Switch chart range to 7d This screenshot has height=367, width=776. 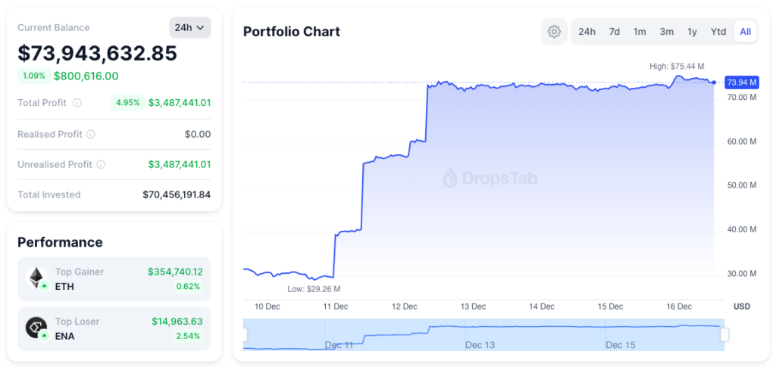click(615, 32)
